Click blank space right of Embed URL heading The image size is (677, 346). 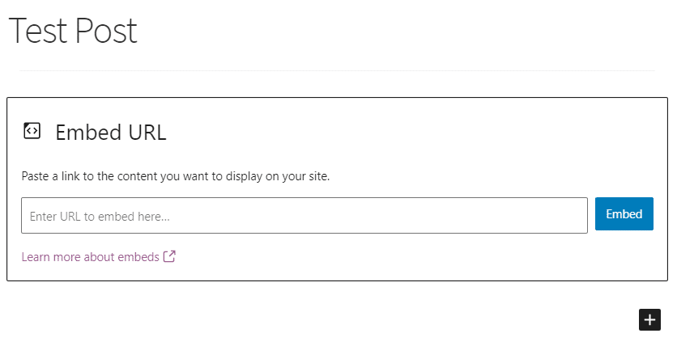[411, 132]
